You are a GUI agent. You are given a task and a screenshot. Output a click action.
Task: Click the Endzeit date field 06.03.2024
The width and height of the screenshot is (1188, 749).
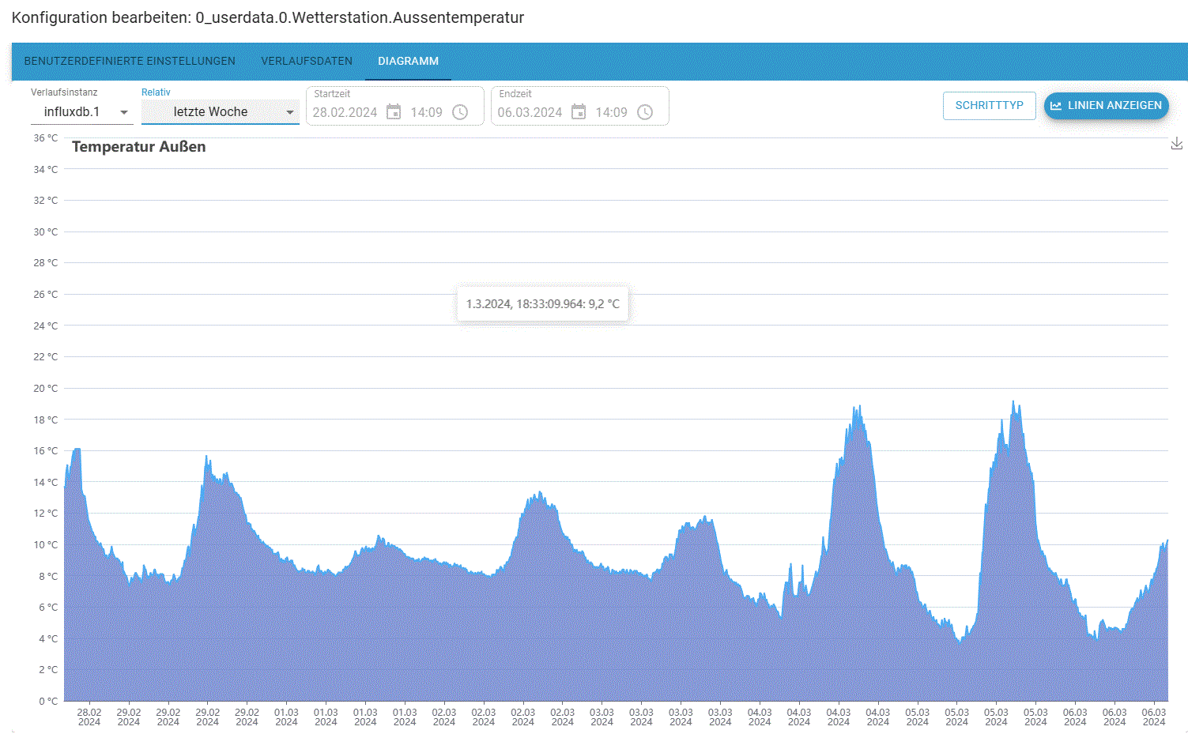point(530,112)
